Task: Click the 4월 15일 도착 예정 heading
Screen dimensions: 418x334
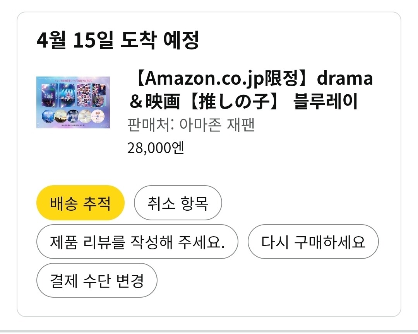Action: point(118,40)
